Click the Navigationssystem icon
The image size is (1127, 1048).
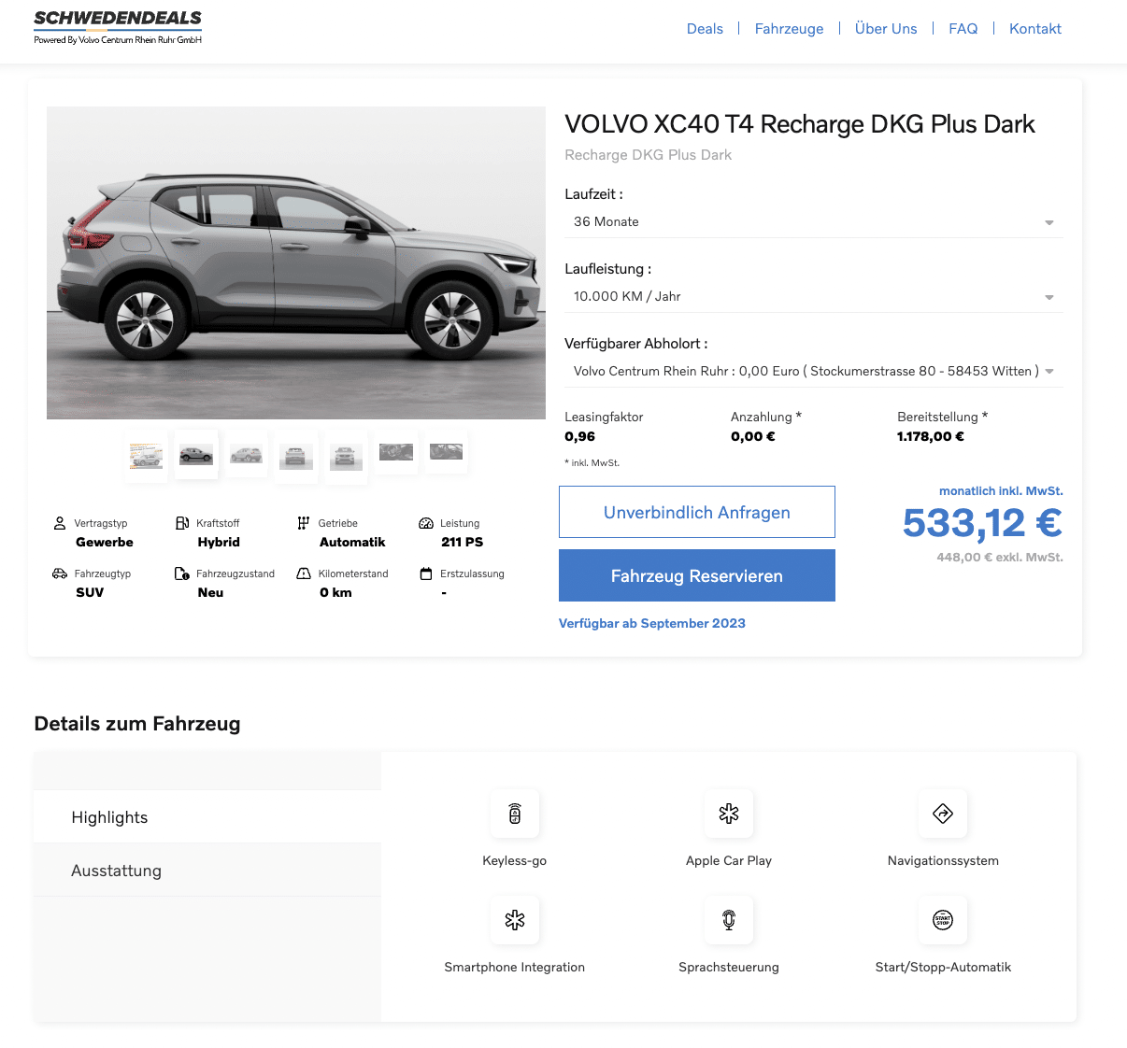point(943,814)
